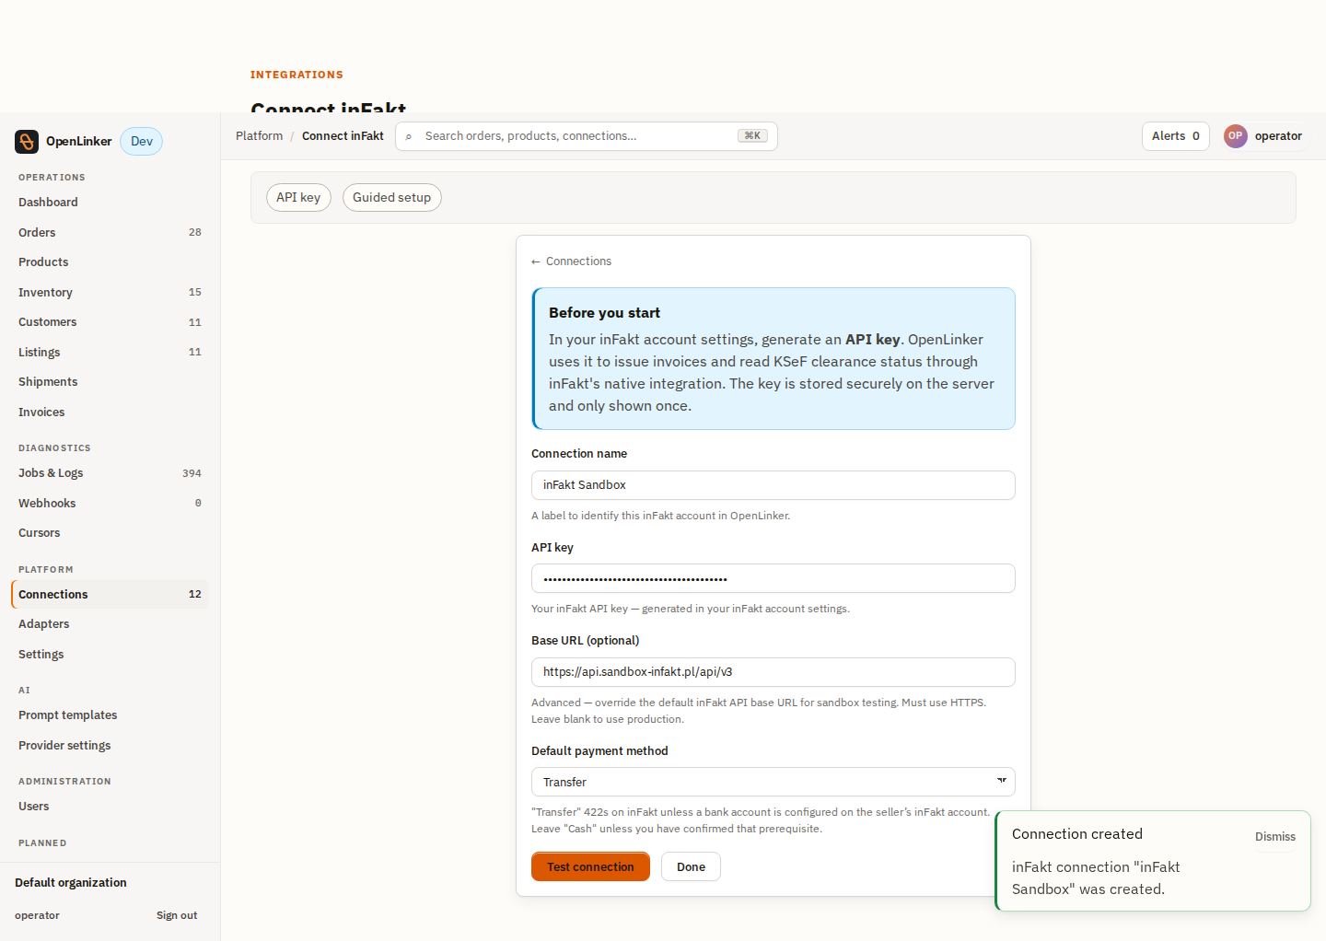Screen dimensions: 1326x941
Task: Open Listings in the sidebar
Action: pyautogui.click(x=110, y=352)
